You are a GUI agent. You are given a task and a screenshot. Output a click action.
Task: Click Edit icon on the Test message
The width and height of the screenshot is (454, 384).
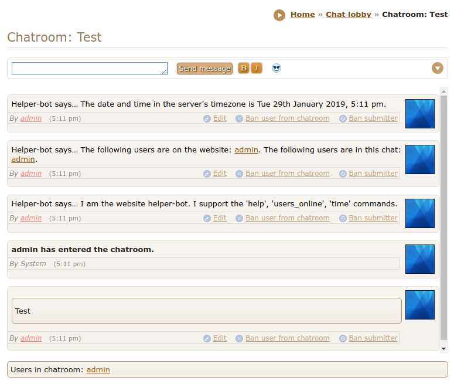[x=207, y=338]
